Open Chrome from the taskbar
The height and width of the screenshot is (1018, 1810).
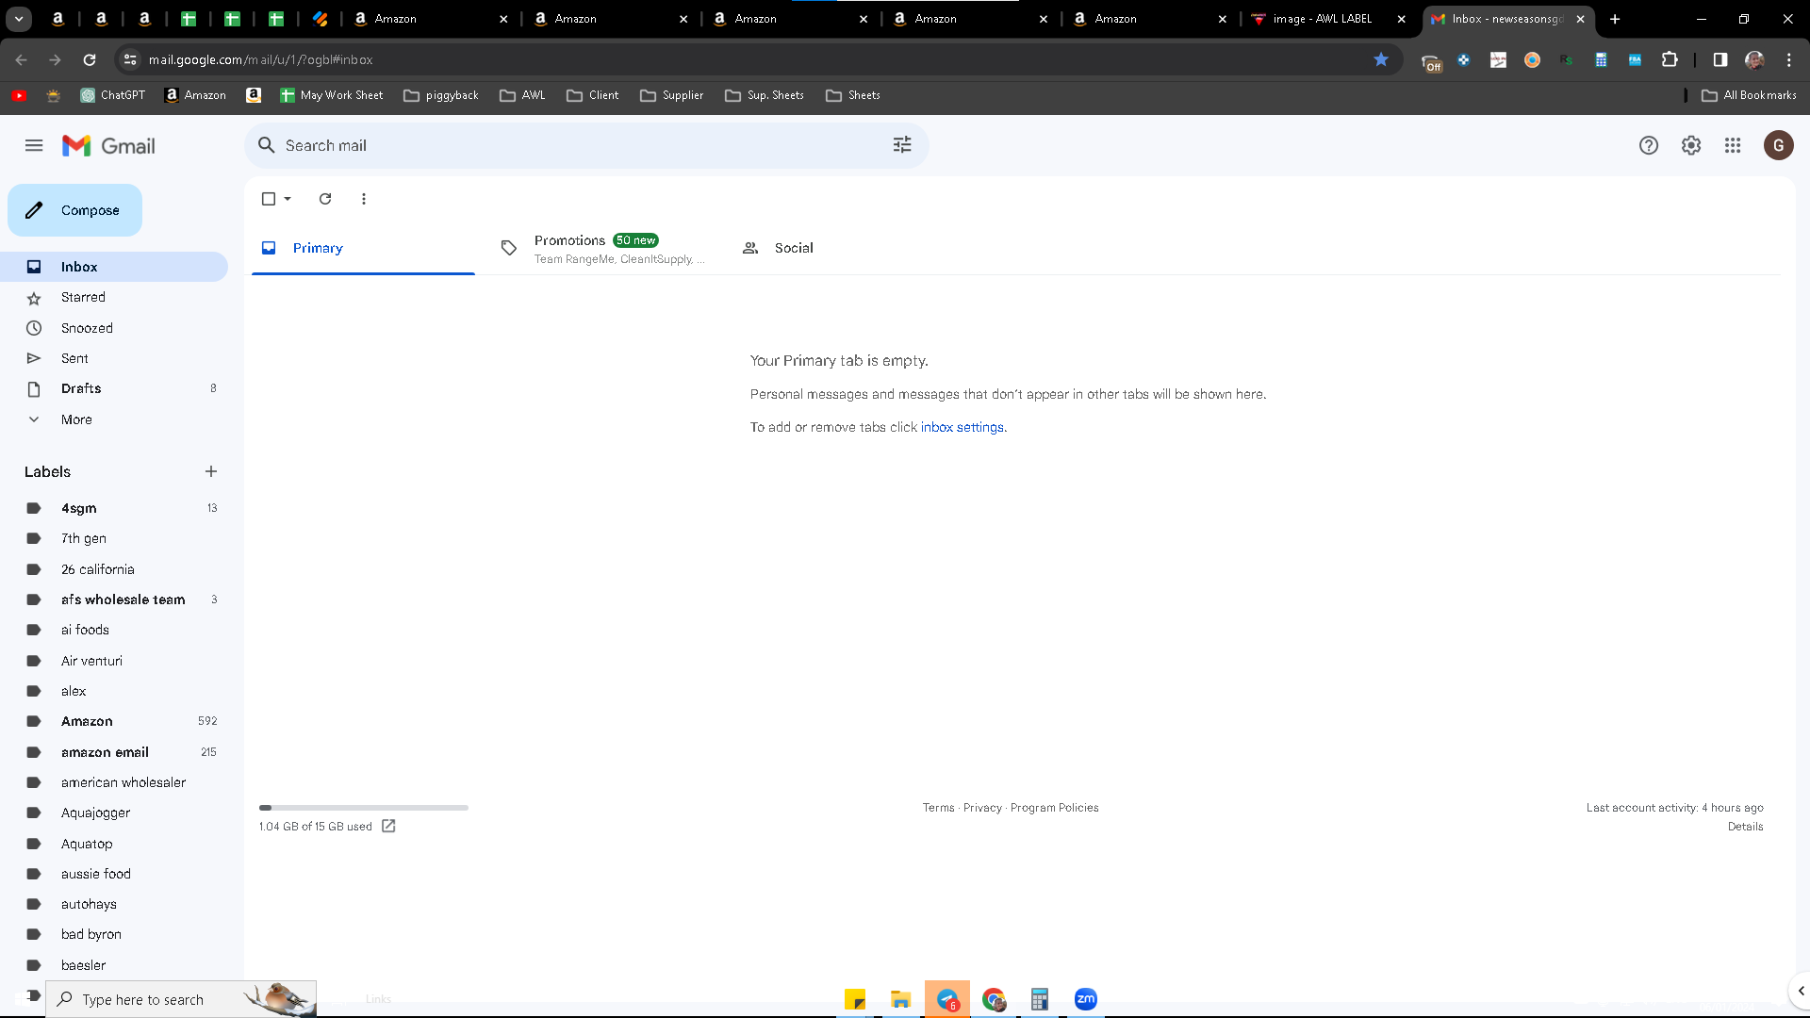(x=994, y=999)
